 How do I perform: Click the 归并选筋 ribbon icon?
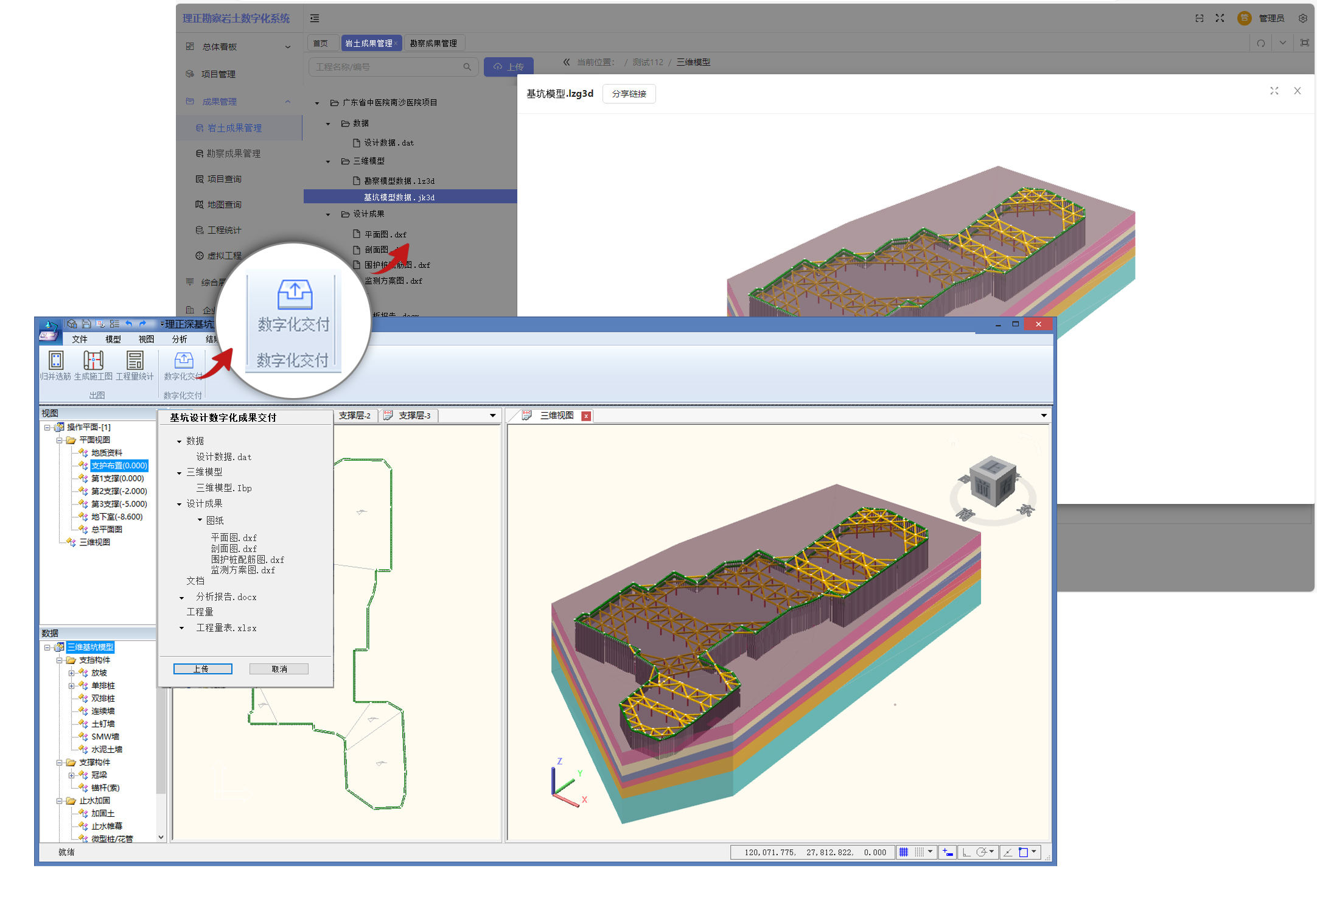(x=55, y=360)
